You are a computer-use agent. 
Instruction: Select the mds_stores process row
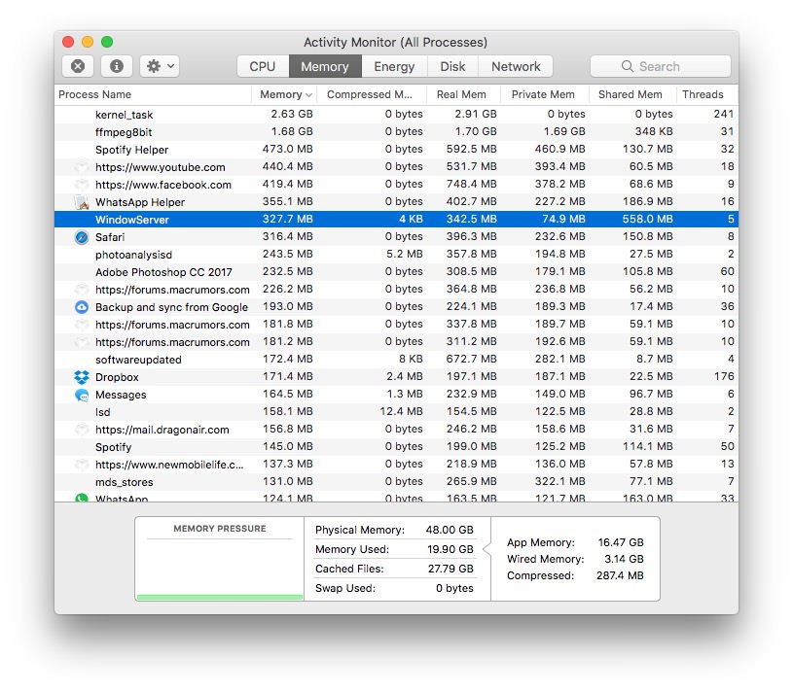pos(396,481)
